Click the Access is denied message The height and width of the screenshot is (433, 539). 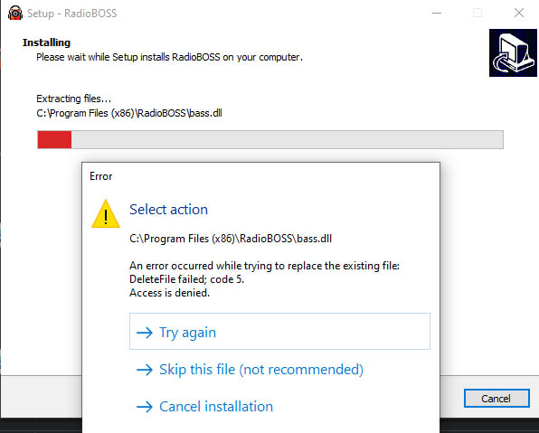pos(169,293)
